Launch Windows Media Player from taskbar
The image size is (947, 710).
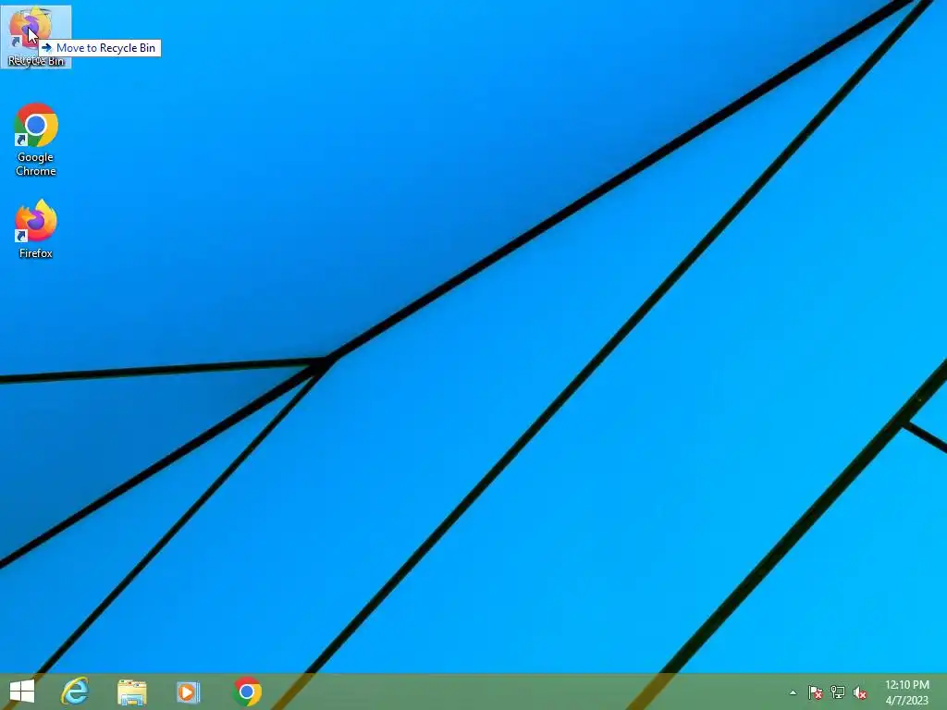pos(188,692)
